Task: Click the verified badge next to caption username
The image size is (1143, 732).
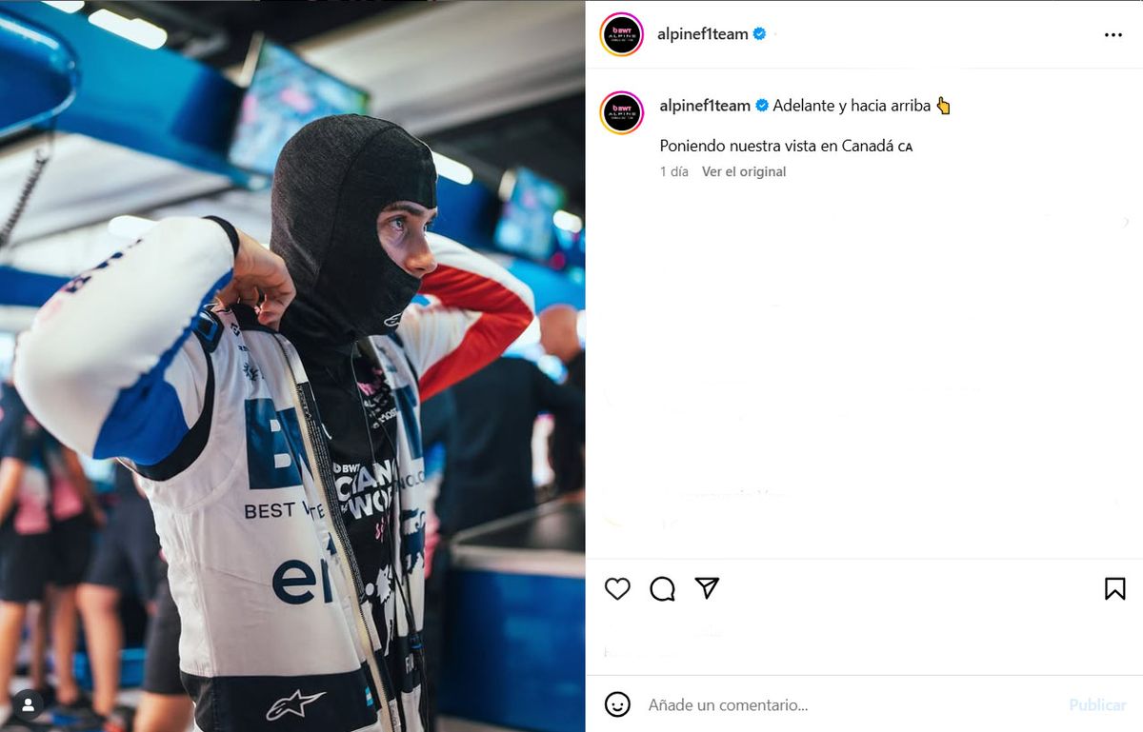Action: click(762, 106)
